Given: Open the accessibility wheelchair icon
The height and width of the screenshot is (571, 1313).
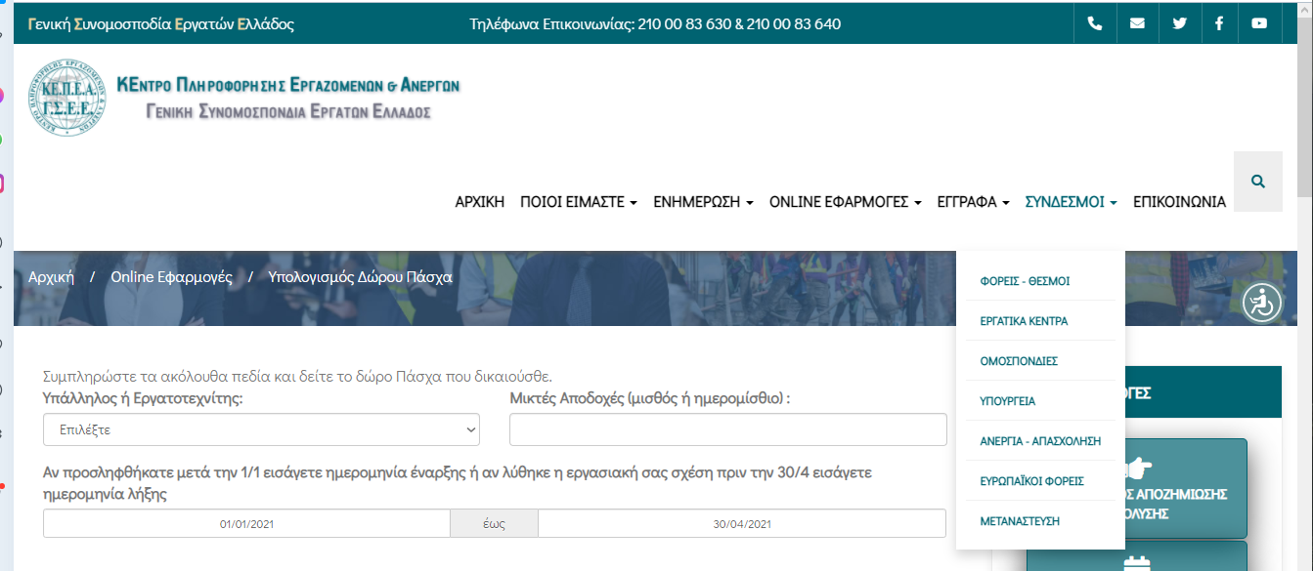Looking at the screenshot, I should coord(1262,303).
